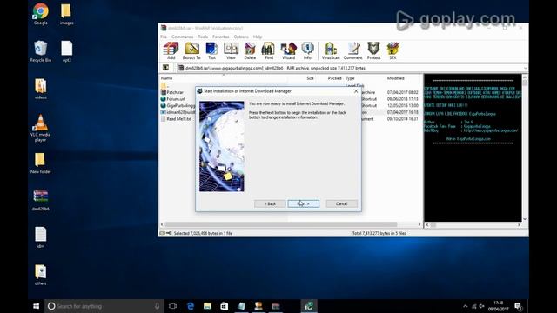The image size is (557, 313).
Task: Click the up-one-level icon beside address bar
Action: (165, 68)
